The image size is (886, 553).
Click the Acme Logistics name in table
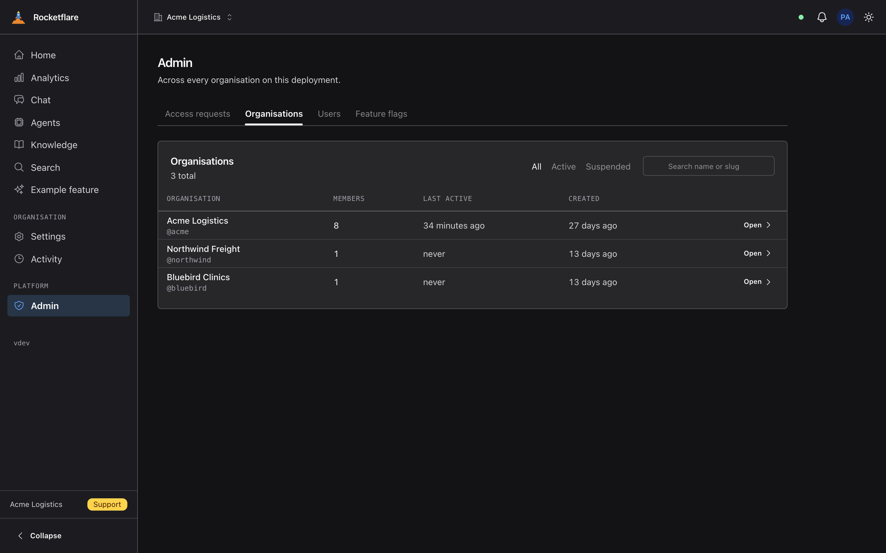click(197, 221)
